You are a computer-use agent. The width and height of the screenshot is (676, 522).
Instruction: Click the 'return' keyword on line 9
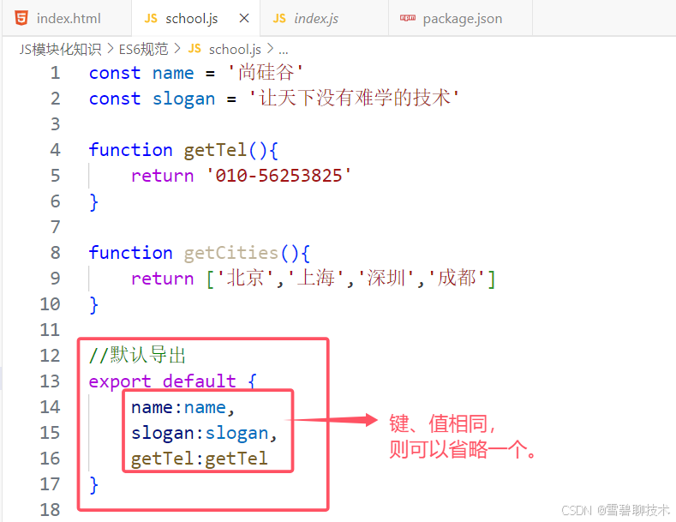[163, 279]
